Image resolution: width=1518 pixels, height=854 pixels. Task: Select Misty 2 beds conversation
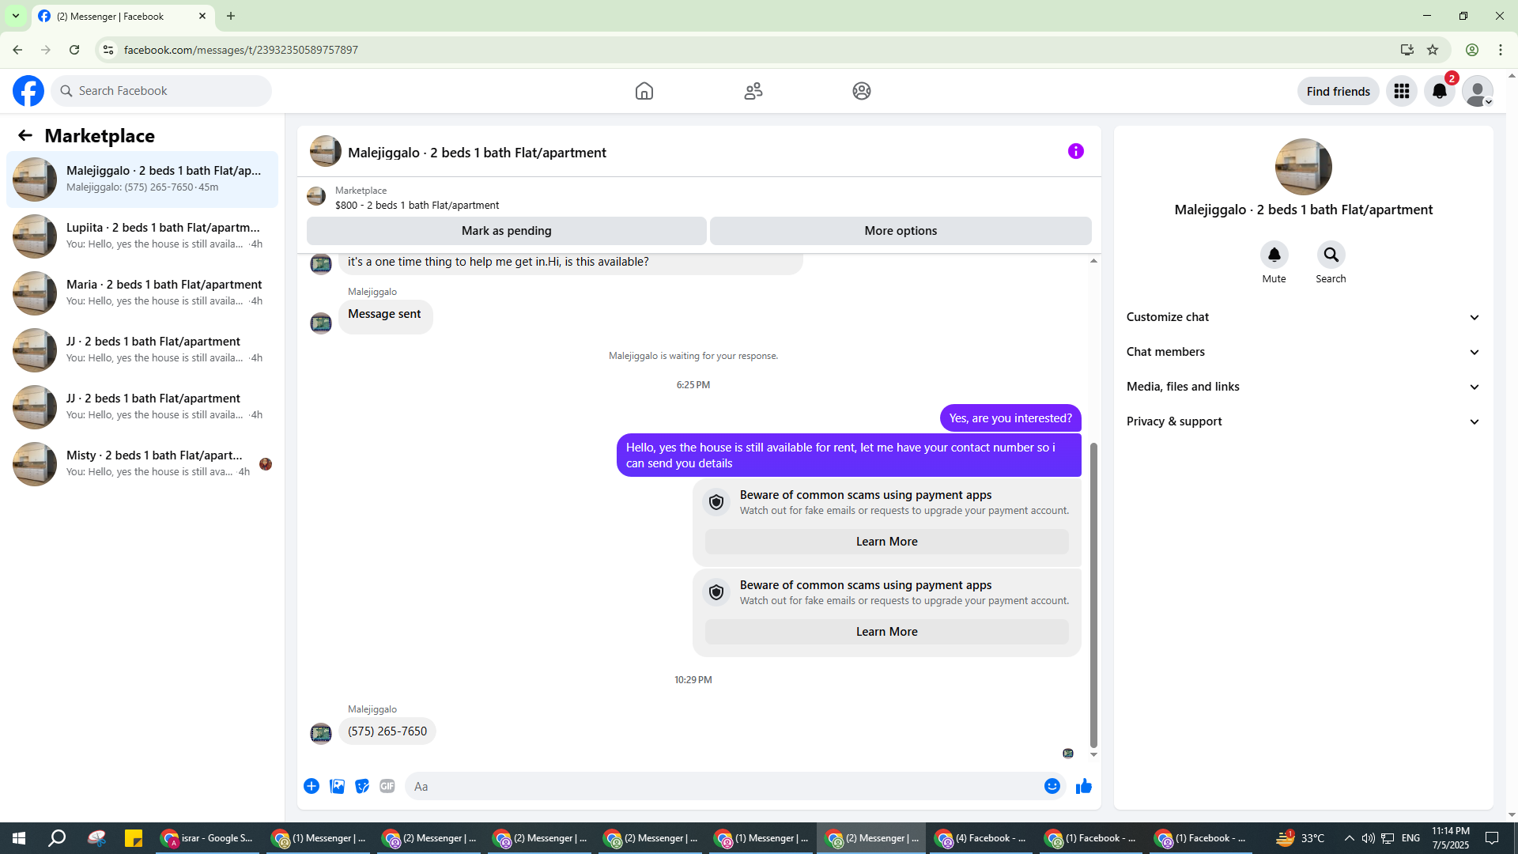point(142,463)
